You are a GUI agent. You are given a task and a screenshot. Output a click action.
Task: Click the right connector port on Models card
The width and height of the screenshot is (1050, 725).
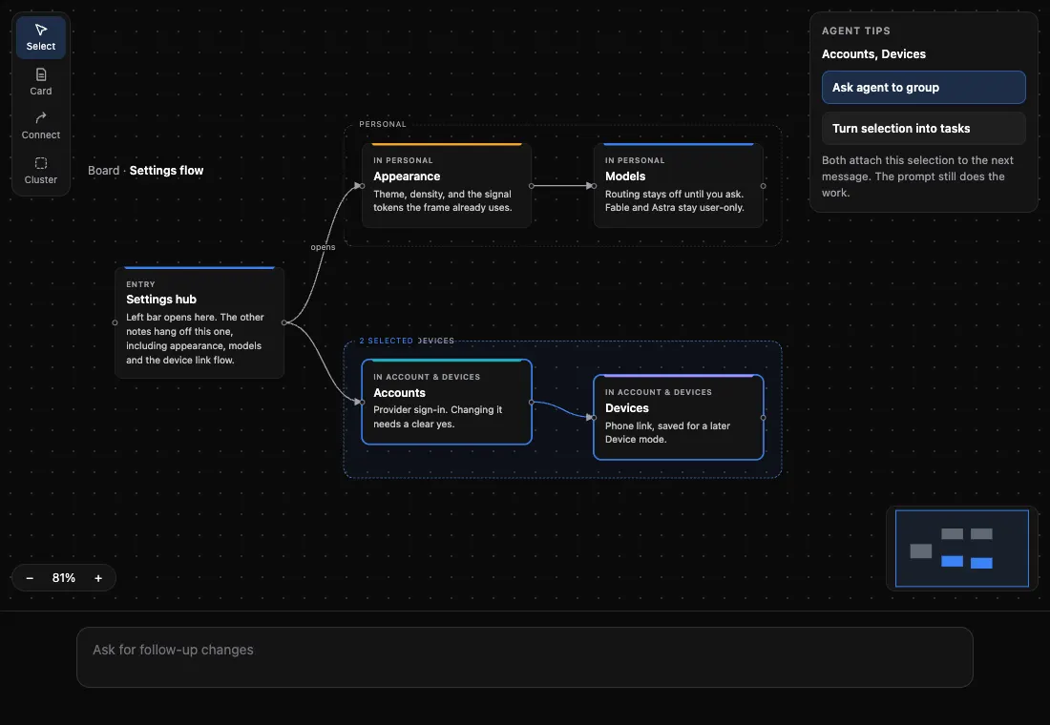point(764,185)
